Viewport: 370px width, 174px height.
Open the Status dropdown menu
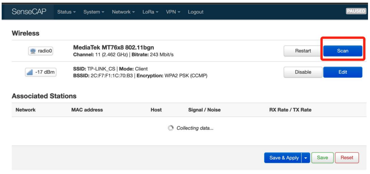(67, 12)
